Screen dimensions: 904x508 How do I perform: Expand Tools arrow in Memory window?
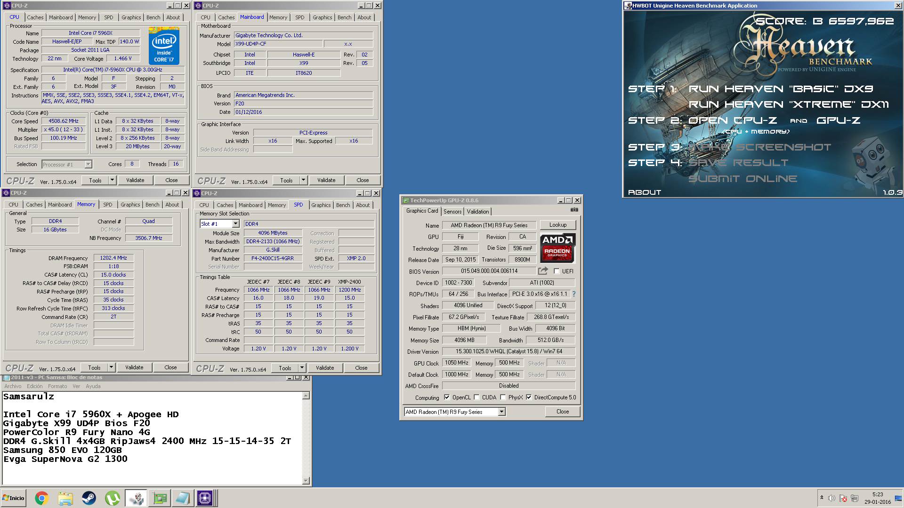click(x=111, y=367)
